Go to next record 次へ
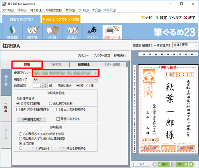199x168 pixels. tap(182, 164)
